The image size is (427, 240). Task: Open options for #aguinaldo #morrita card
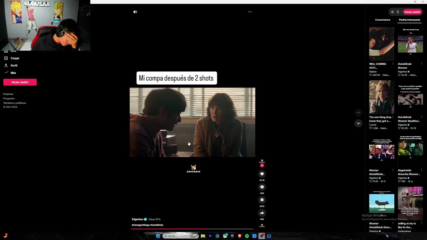(422, 170)
